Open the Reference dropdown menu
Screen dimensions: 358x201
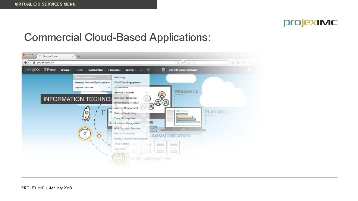tap(115, 70)
